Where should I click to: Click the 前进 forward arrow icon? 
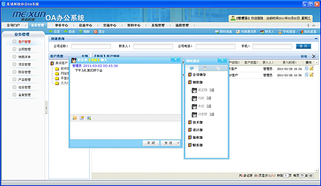point(66,31)
